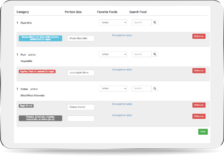
Task: Open the Favorite Foods dropdown for Grains and/or Meat
Action: [113, 88]
